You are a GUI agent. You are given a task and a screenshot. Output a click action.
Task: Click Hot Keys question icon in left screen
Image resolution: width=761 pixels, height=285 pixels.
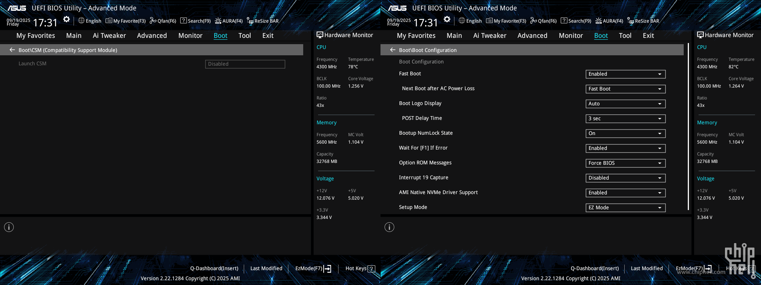371,269
